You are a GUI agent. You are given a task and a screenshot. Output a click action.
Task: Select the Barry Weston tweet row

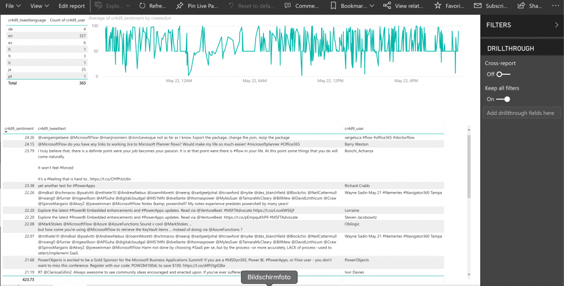click(224, 145)
